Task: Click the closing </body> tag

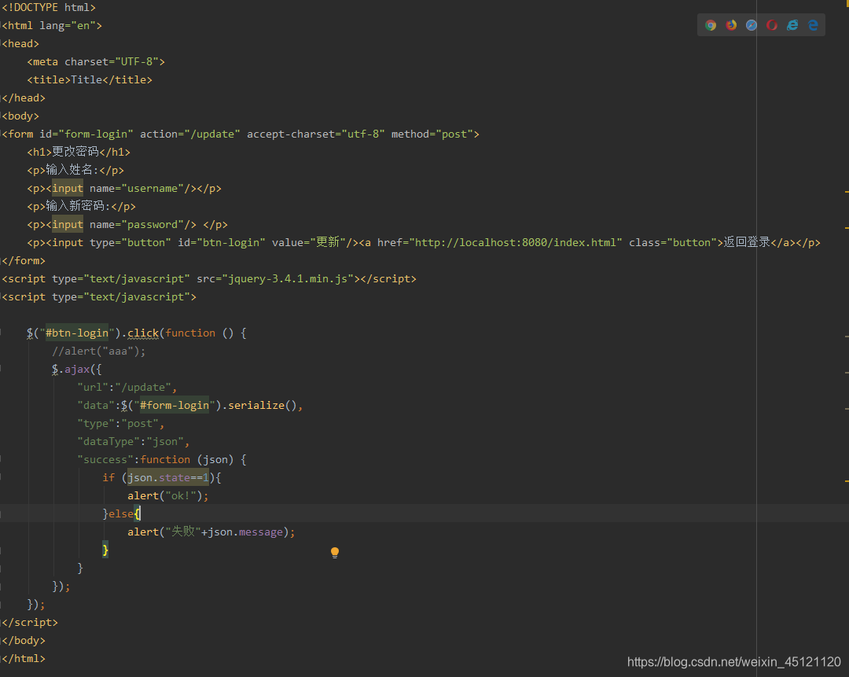Action: pyautogui.click(x=24, y=640)
